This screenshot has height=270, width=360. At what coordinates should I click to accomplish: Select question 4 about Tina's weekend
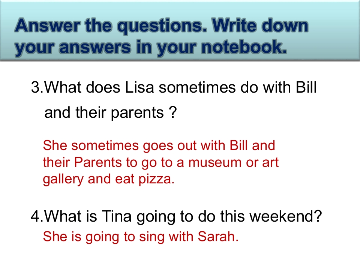[176, 216]
